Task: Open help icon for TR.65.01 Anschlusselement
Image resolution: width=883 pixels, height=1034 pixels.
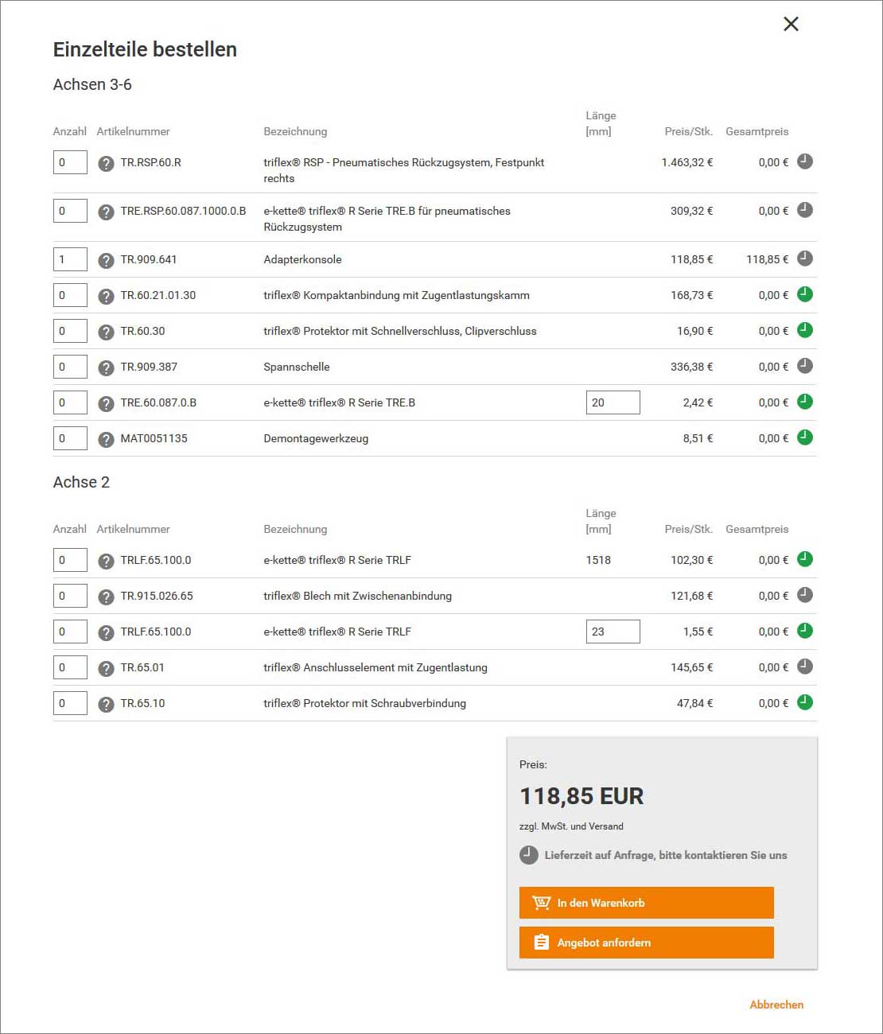Action: point(106,667)
